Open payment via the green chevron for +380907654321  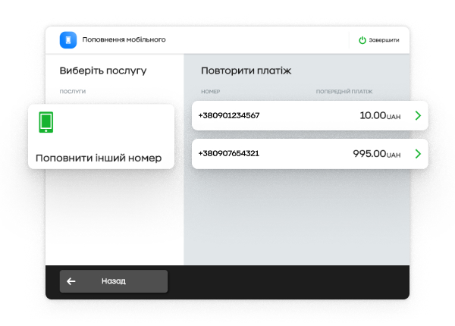[417, 154]
